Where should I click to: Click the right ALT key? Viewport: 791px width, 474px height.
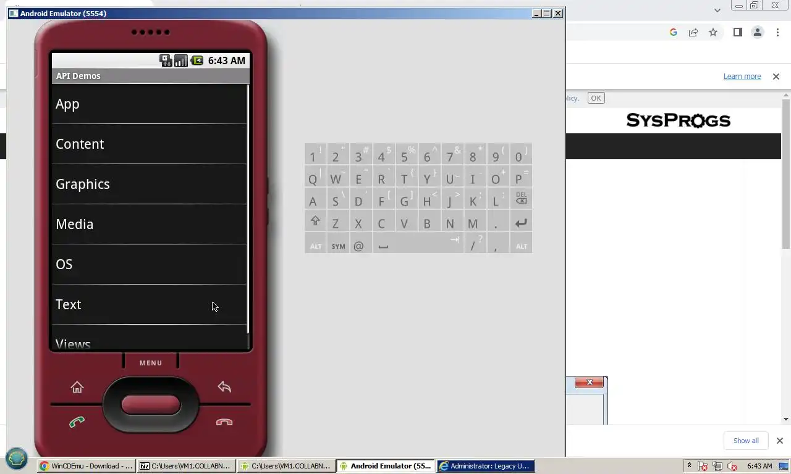[x=521, y=243]
